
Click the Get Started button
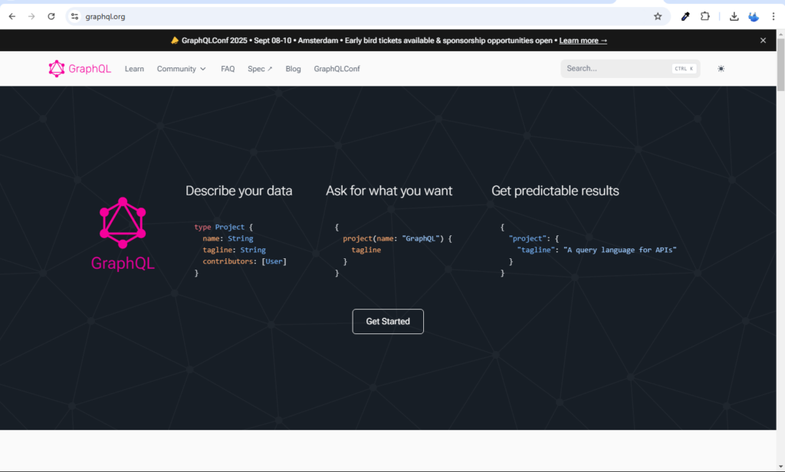[x=388, y=321]
